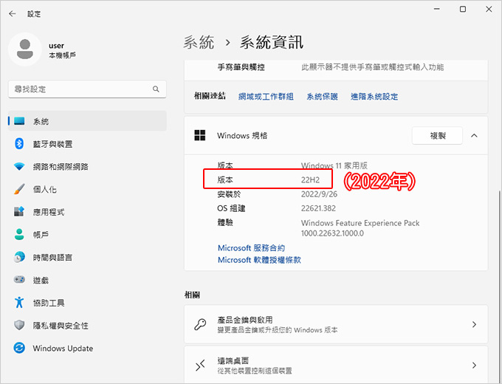Click the 尋找設定 search field
The image size is (502, 384).
[x=87, y=89]
